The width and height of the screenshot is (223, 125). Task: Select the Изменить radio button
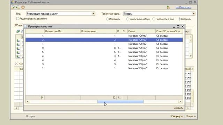click(x=107, y=19)
